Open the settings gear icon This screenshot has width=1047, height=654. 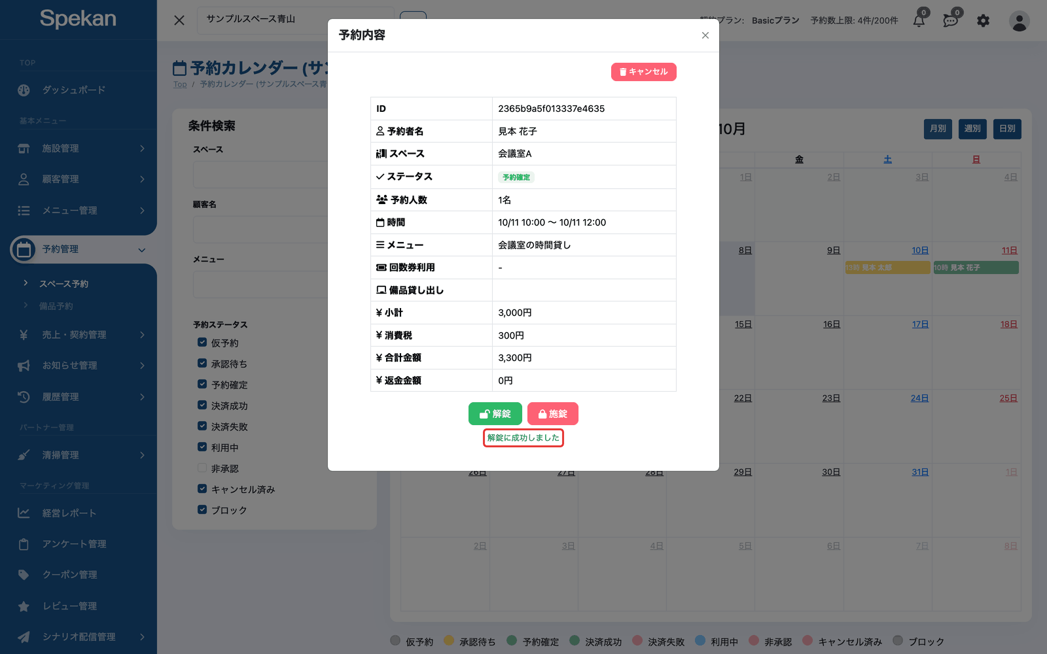pyautogui.click(x=983, y=21)
